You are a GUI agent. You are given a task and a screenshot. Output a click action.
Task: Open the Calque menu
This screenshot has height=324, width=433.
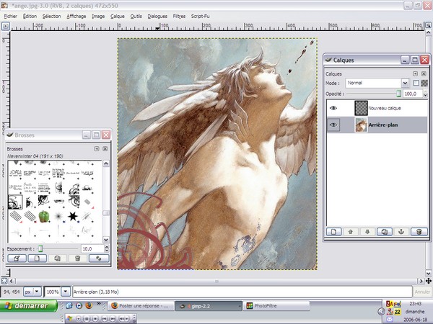(118, 14)
